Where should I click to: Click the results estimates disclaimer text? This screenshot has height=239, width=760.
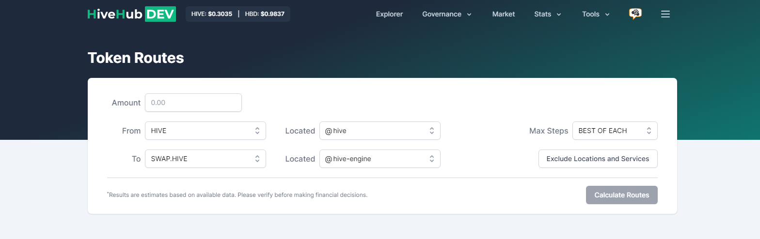point(237,195)
